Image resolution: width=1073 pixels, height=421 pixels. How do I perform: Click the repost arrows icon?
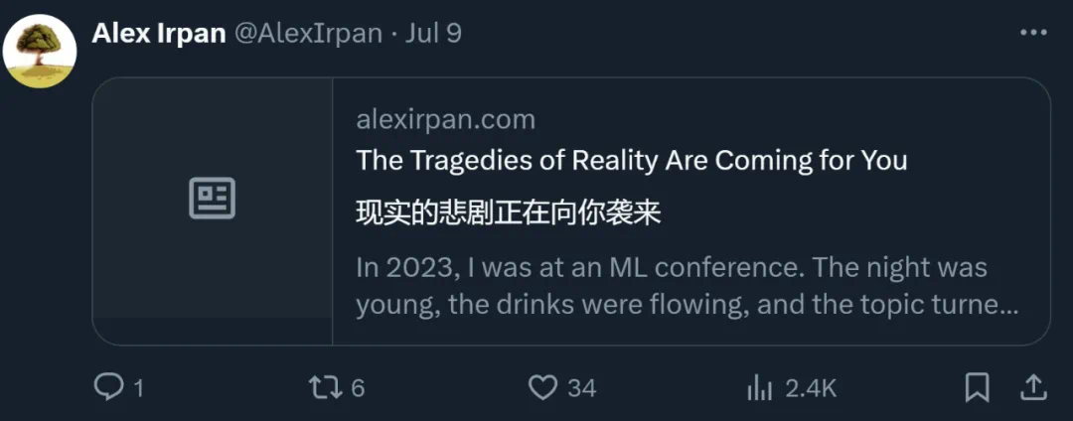326,386
